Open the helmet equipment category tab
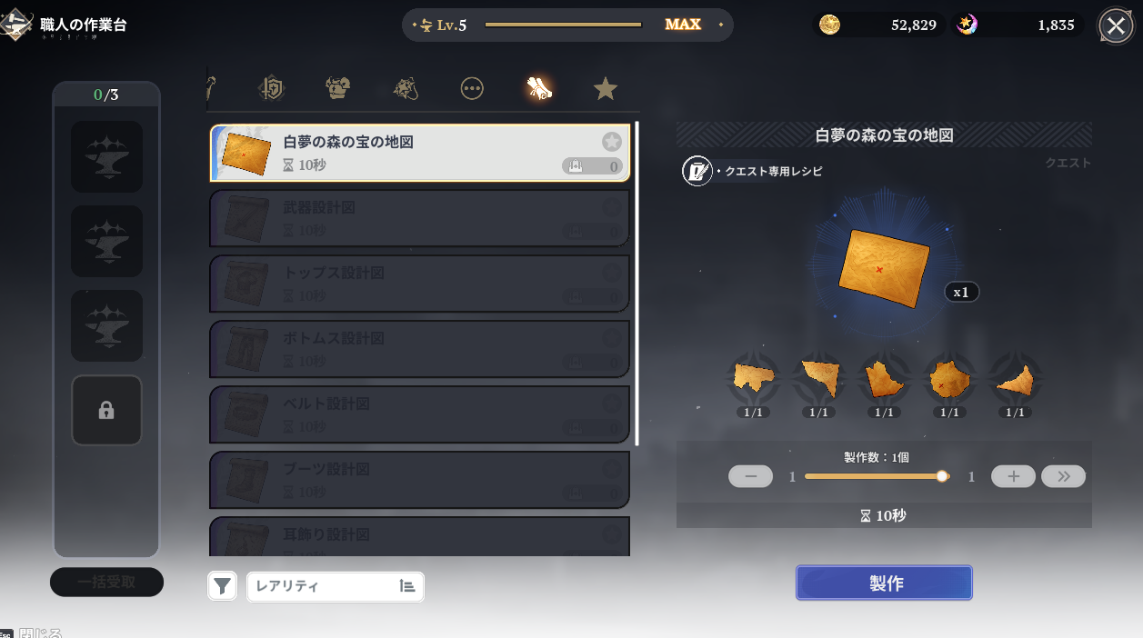Screen dimensions: 1143x638 click(x=338, y=88)
